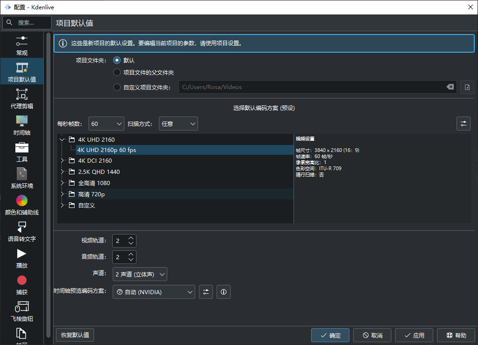The height and width of the screenshot is (345, 478).
Task: Expand the 4K DCI 2160 profile group
Action: tap(62, 160)
